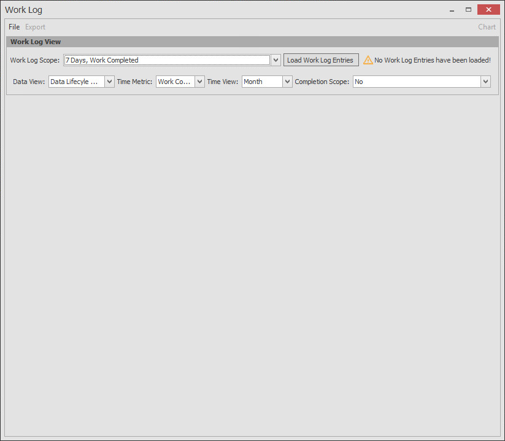Viewport: 505px width, 441px height.
Task: Click the 'Time Metric:' label
Action: tap(134, 82)
